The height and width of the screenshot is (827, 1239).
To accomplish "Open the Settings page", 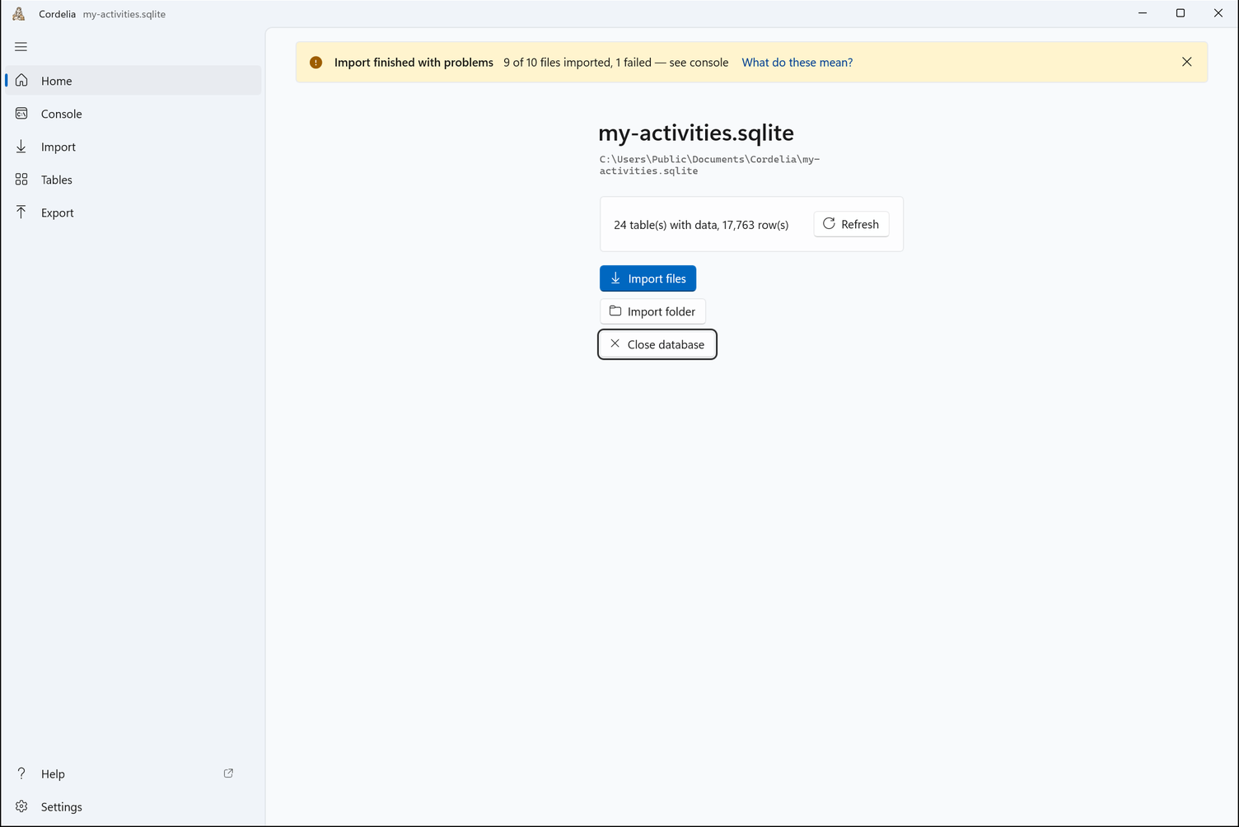I will tap(133, 806).
